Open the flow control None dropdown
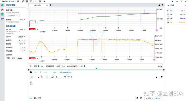The height and width of the screenshot is (101, 188). coord(21,40)
